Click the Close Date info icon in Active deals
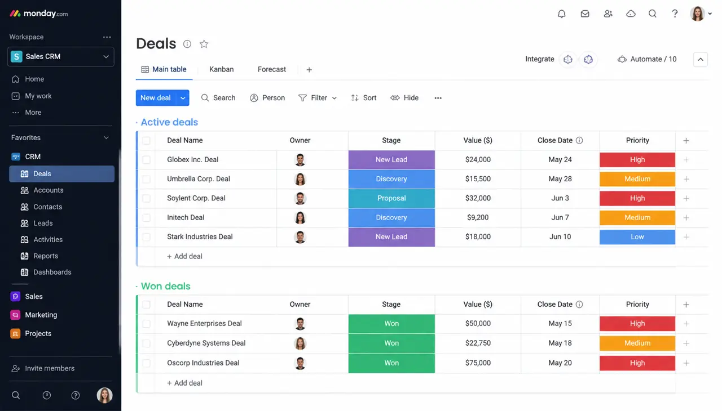This screenshot has height=411, width=722. pos(579,141)
